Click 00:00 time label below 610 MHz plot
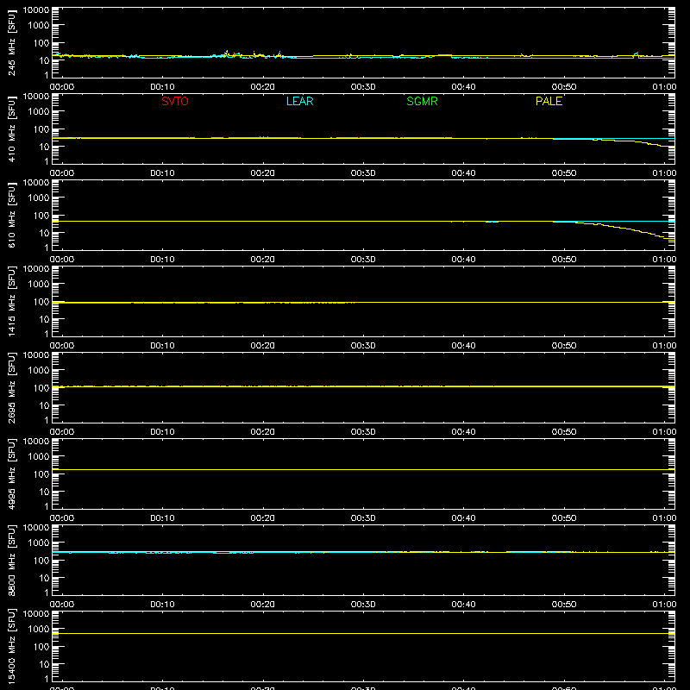Image resolution: width=690 pixels, height=690 pixels. [x=62, y=260]
